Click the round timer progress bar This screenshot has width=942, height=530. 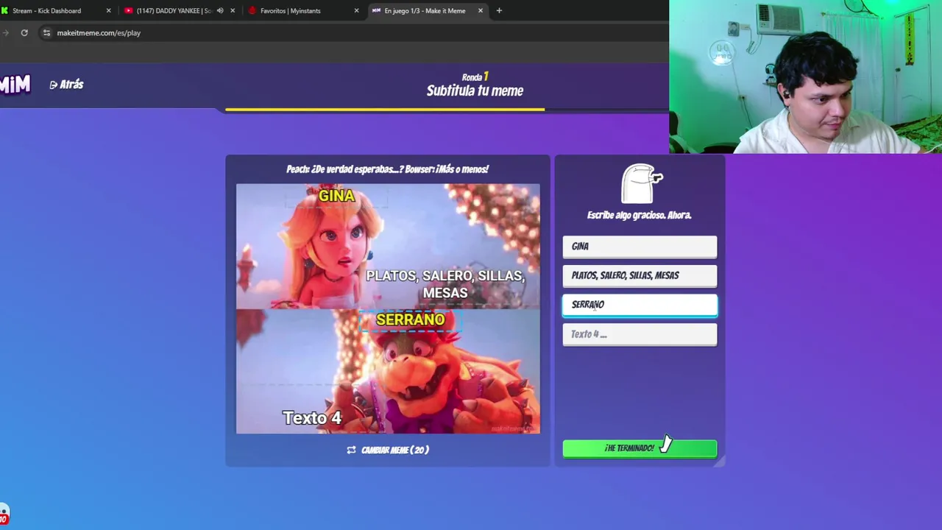[385, 110]
